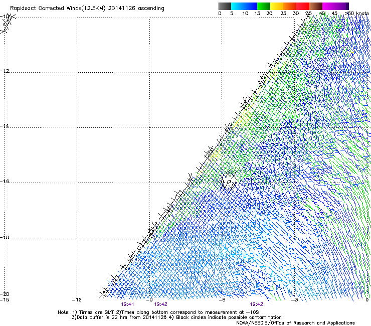
Task: Click the green 15-20 knots legend segment
Action: coord(264,6)
